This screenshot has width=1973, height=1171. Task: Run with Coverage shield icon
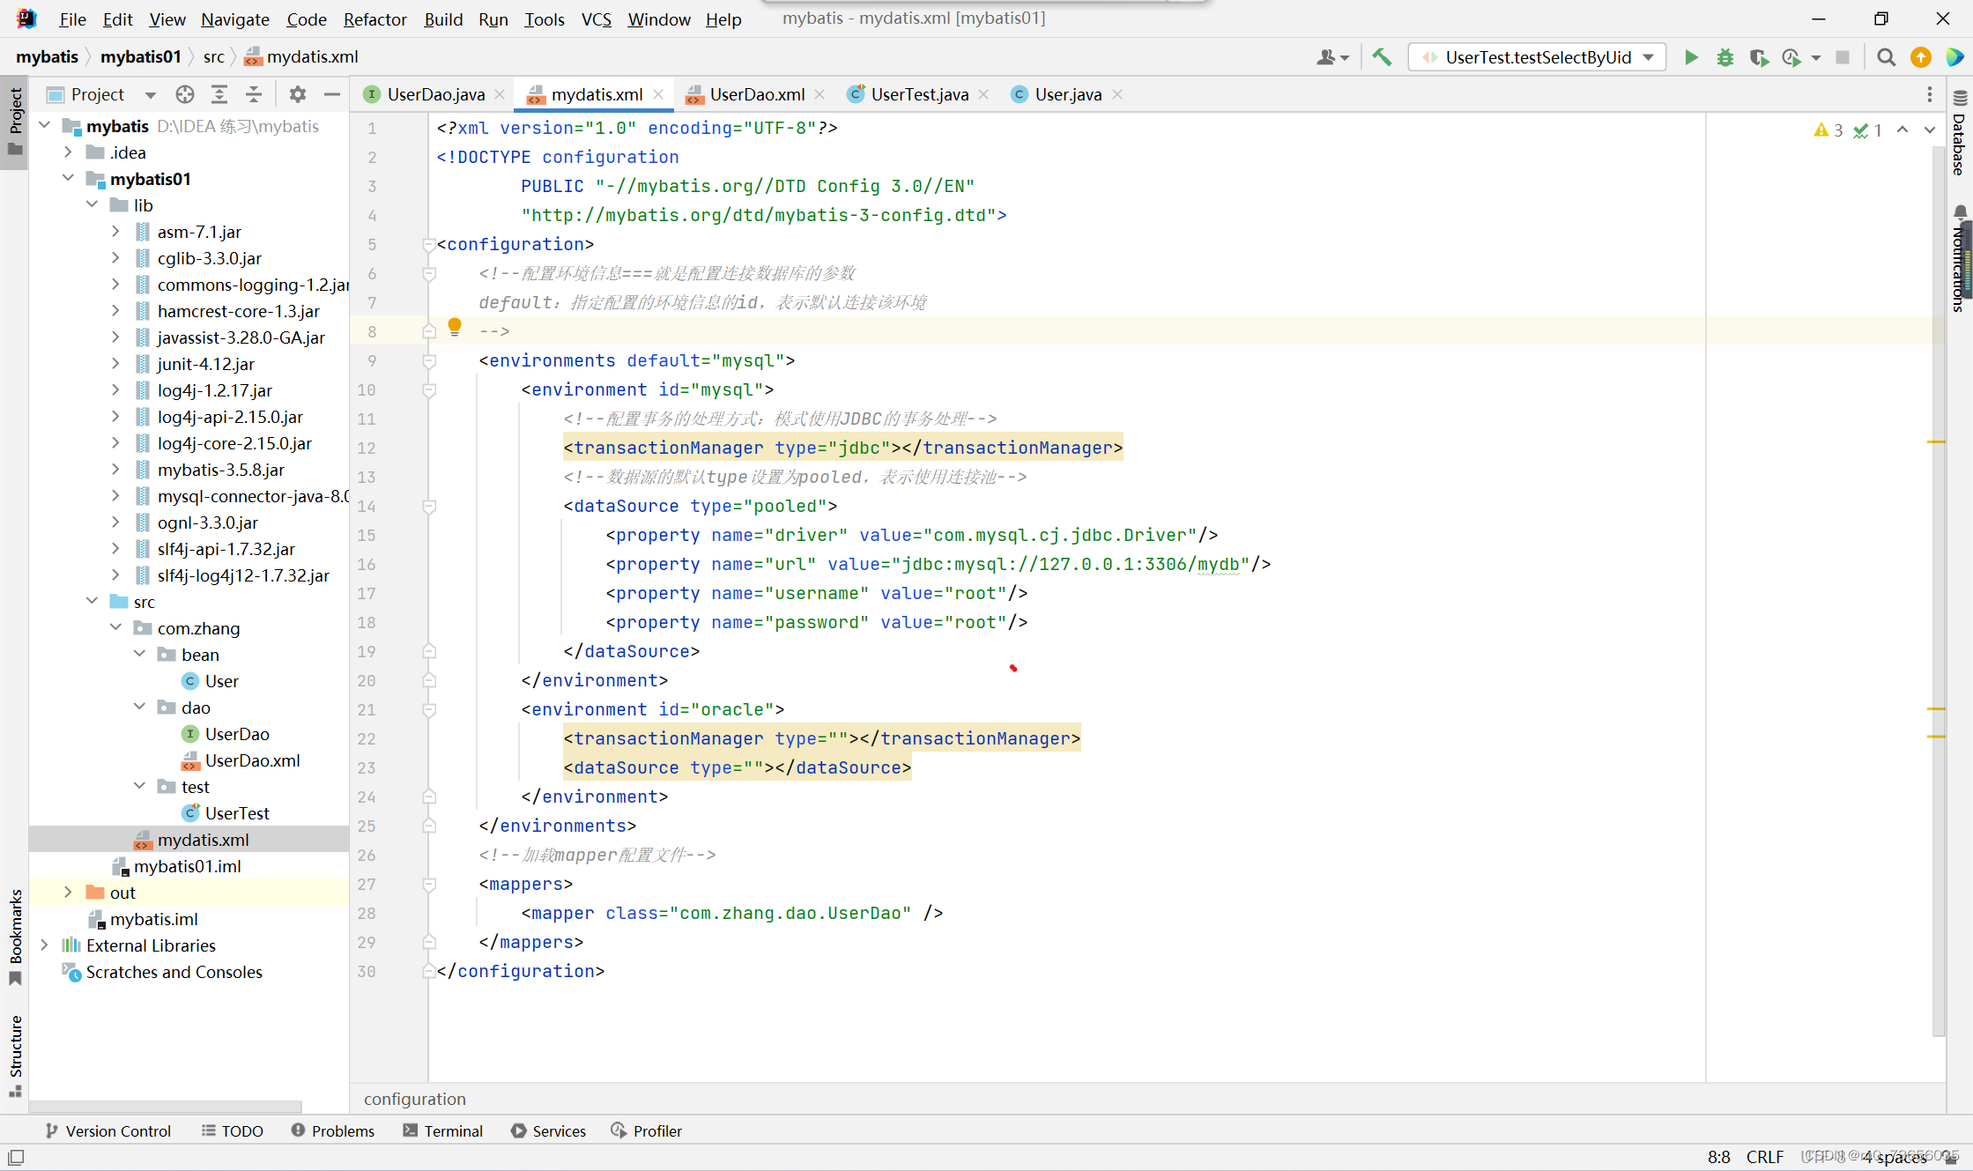[x=1759, y=57]
